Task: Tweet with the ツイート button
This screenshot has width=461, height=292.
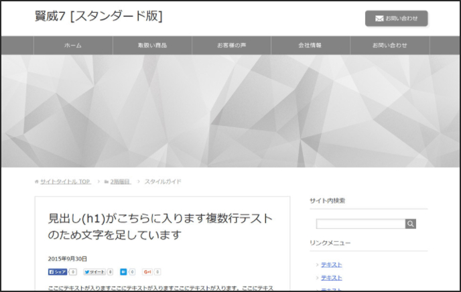Action: point(94,272)
